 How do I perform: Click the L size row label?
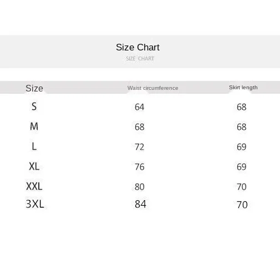click(x=34, y=146)
